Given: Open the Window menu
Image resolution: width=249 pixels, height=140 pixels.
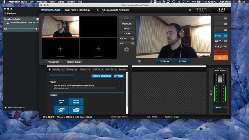Looking at the screenshot, I should tap(71, 2).
